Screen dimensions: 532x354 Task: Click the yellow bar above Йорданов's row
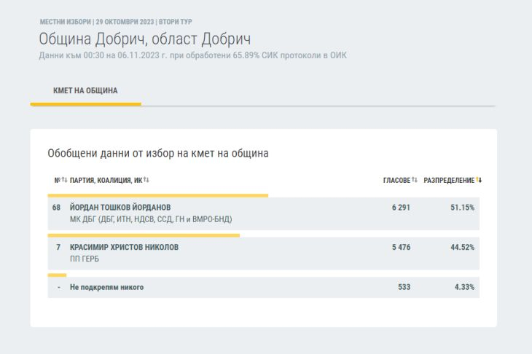pyautogui.click(x=158, y=196)
